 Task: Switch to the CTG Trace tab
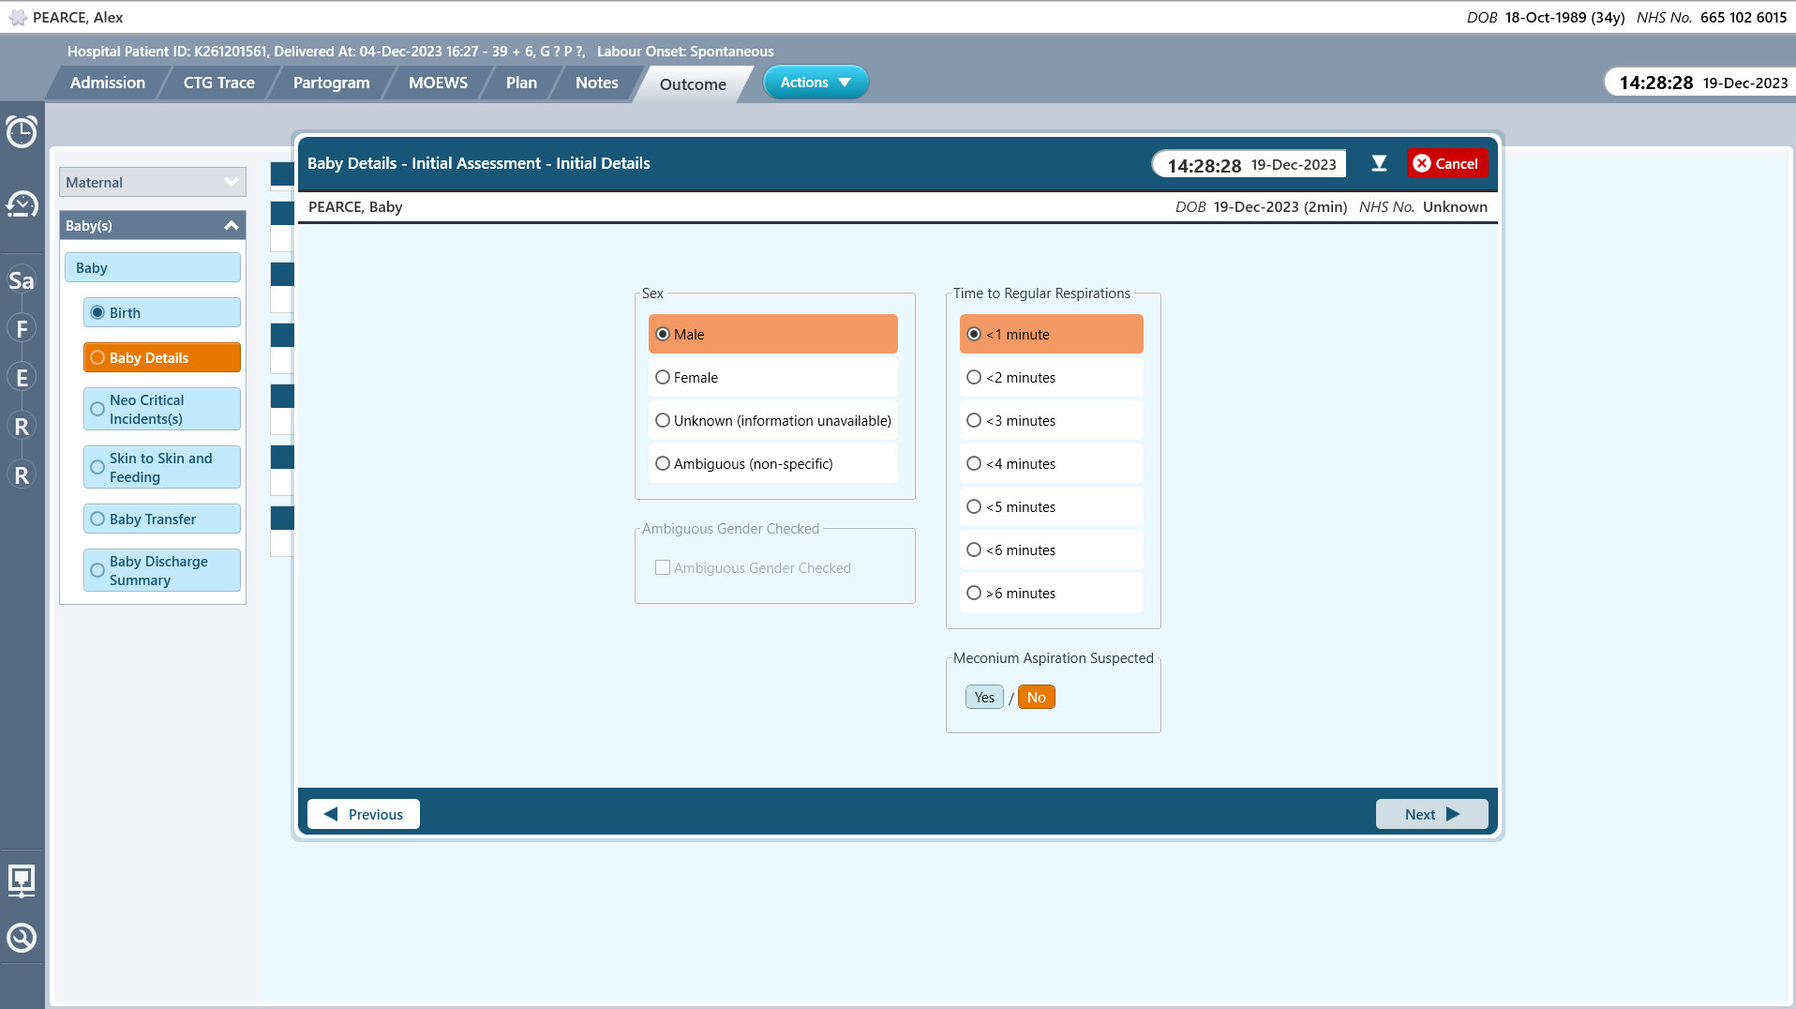point(219,83)
